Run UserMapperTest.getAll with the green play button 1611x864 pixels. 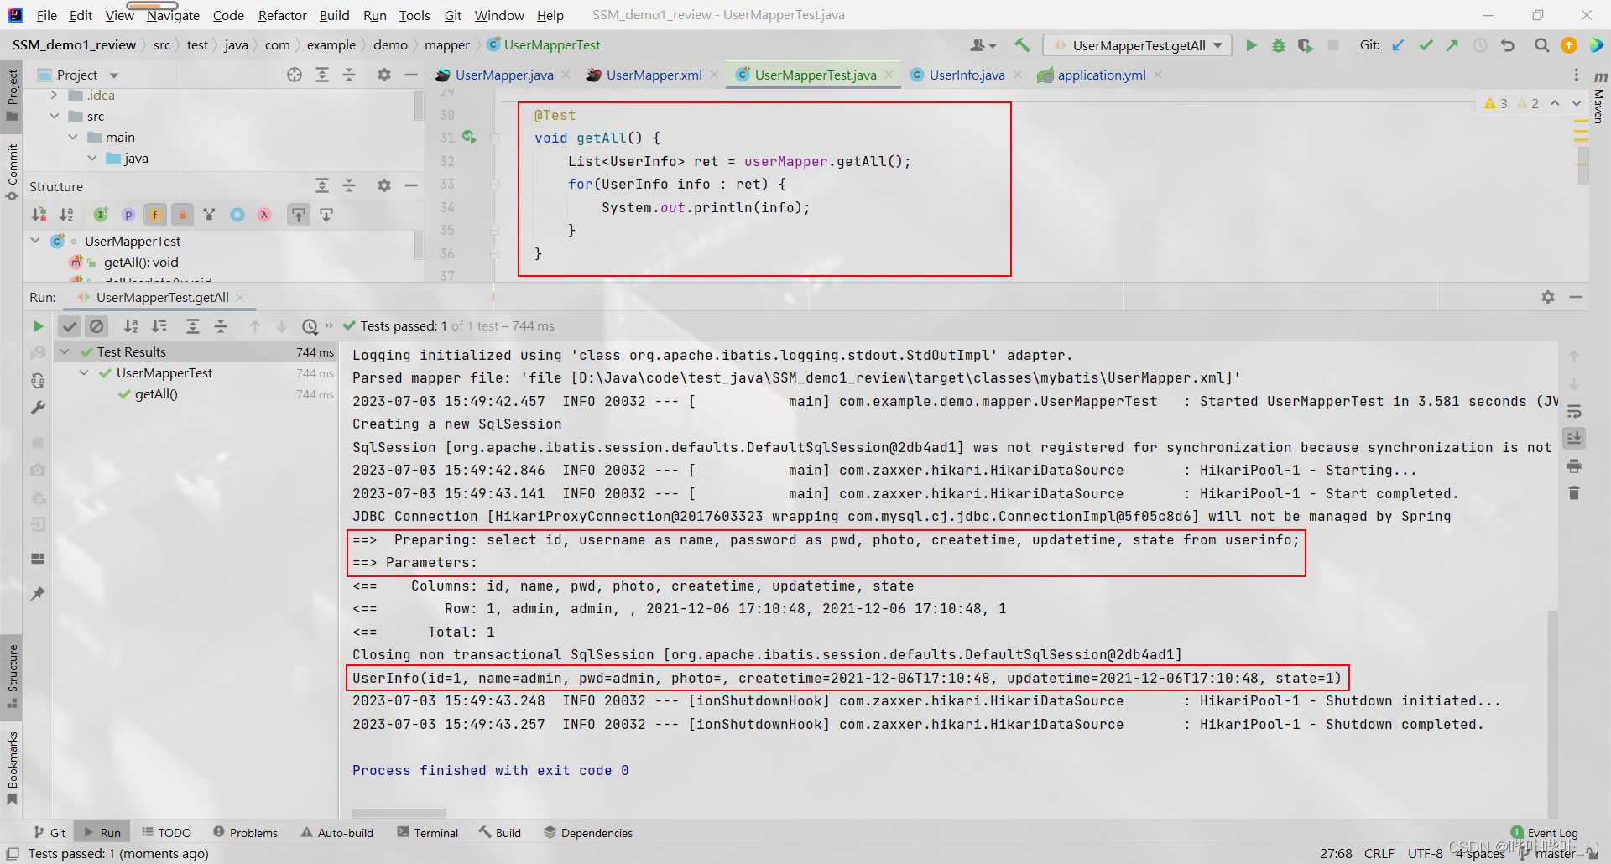pos(1251,45)
